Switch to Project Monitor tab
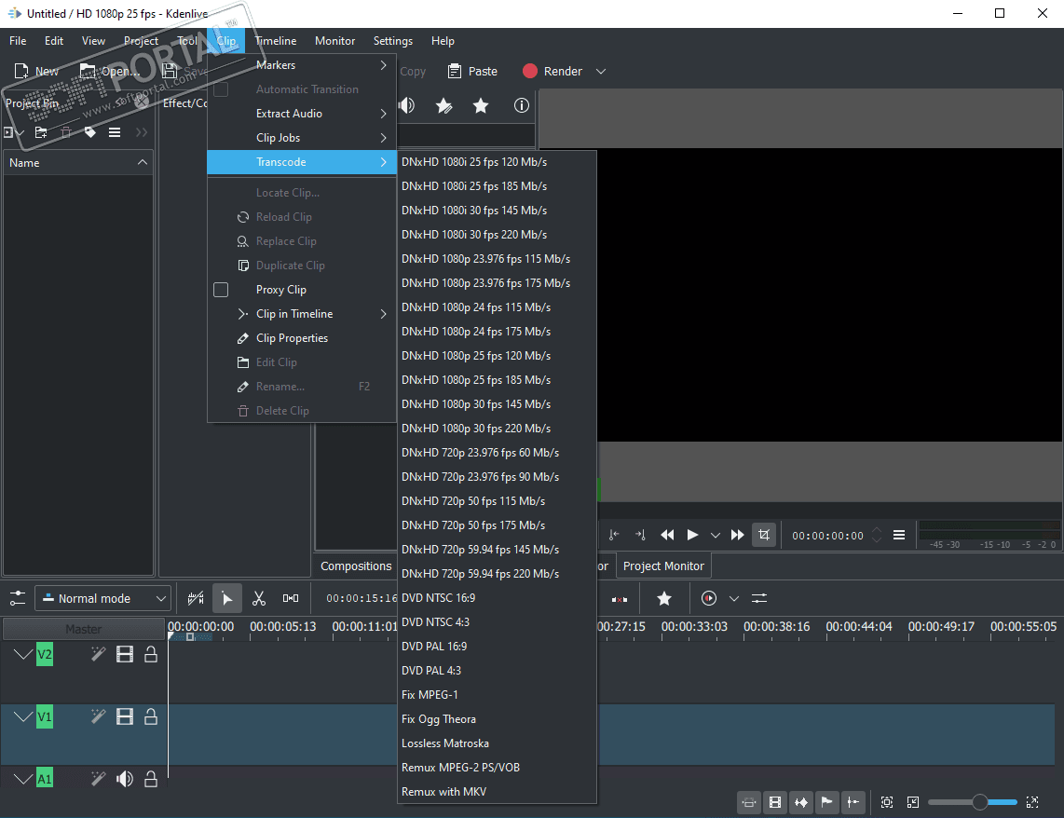Image resolution: width=1064 pixels, height=818 pixels. [663, 566]
